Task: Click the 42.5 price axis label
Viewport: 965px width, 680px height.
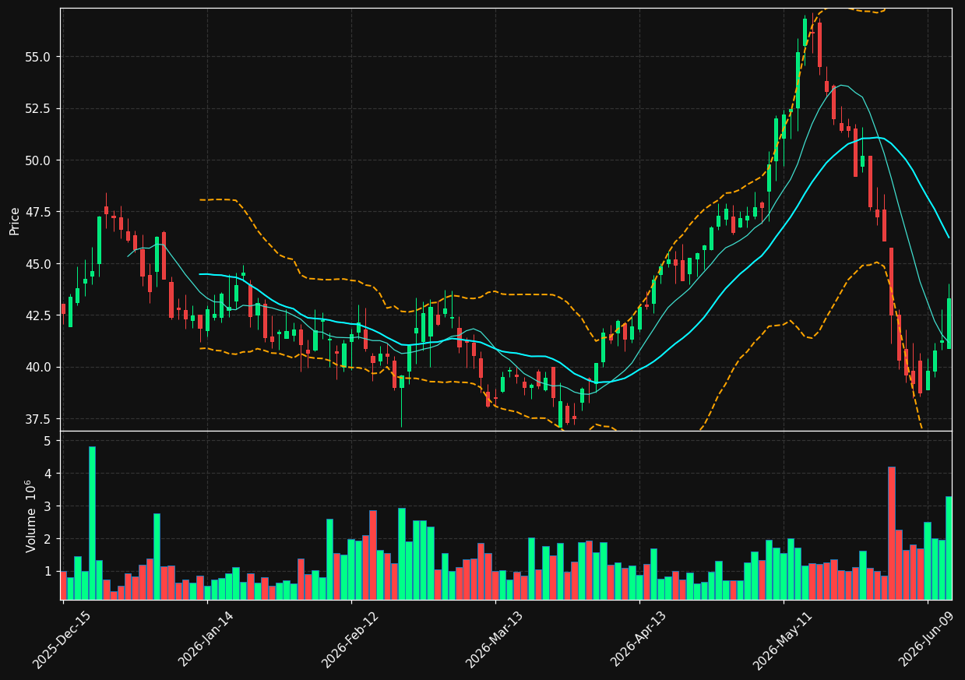Action: pyautogui.click(x=37, y=315)
